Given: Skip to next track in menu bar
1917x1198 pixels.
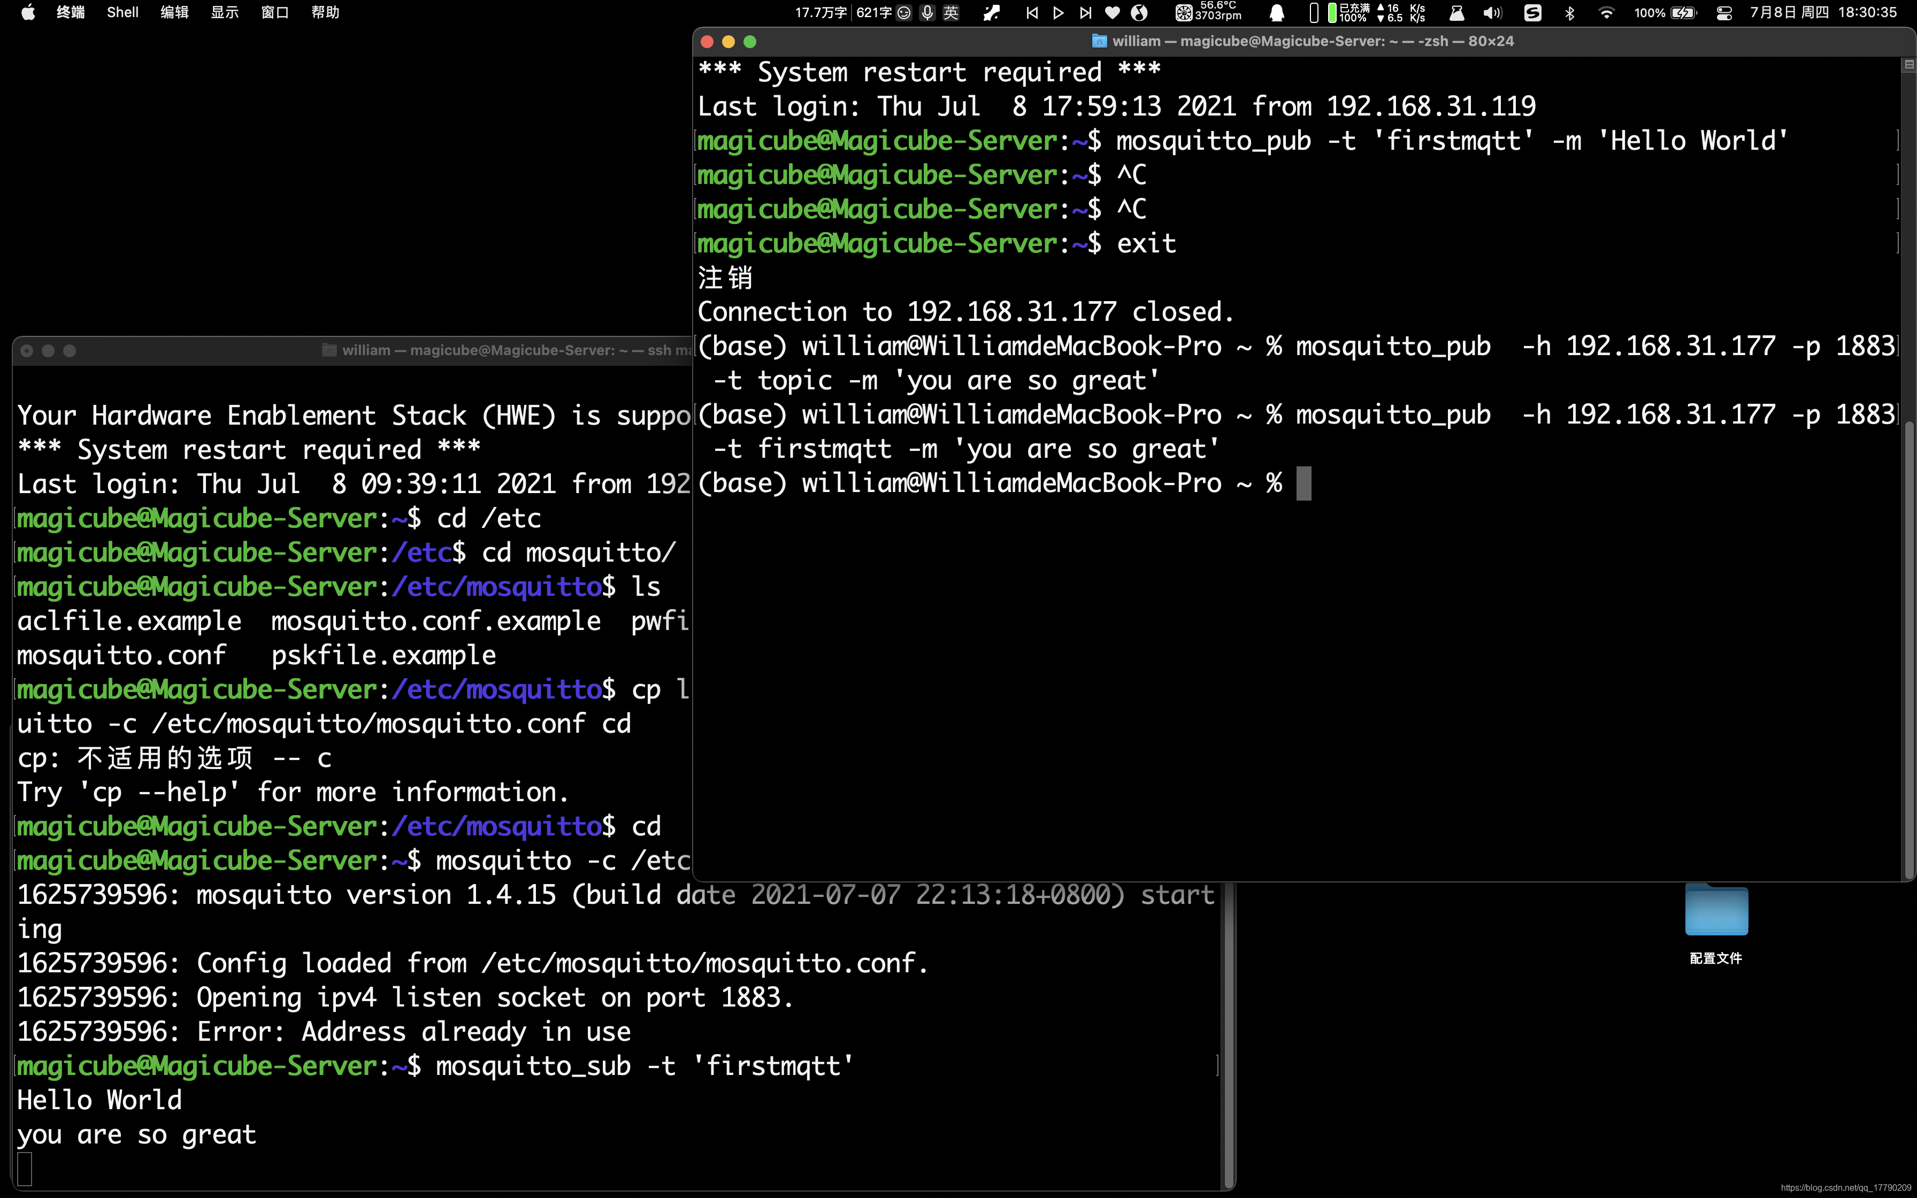Looking at the screenshot, I should click(x=1085, y=13).
